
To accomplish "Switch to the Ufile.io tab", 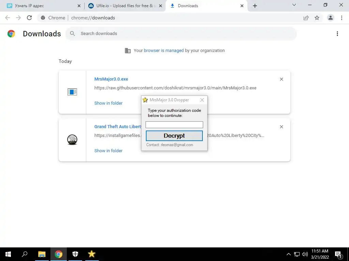I will (125, 6).
